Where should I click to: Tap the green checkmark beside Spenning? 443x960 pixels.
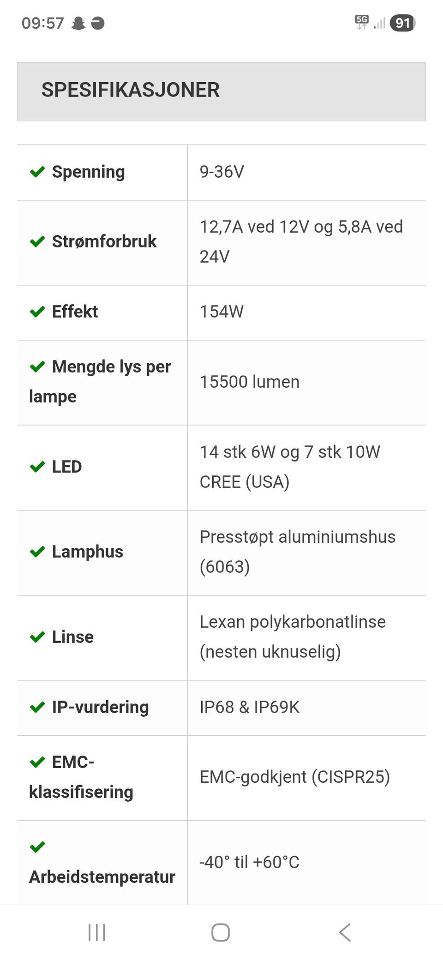[37, 172]
